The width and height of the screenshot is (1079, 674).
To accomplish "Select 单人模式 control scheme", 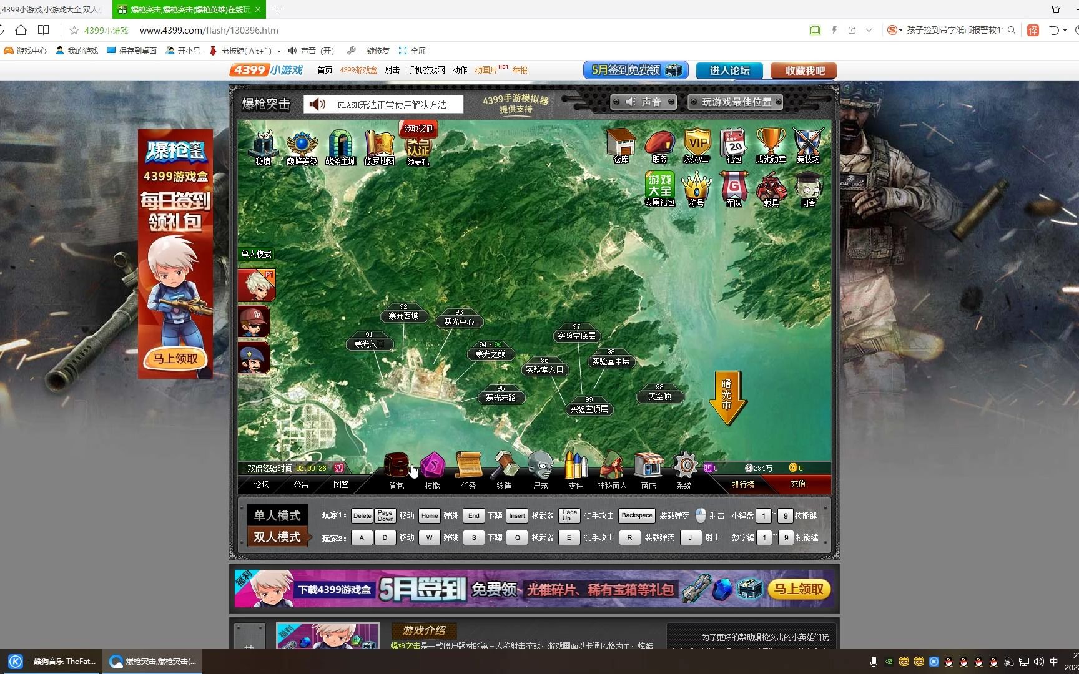I will click(277, 515).
